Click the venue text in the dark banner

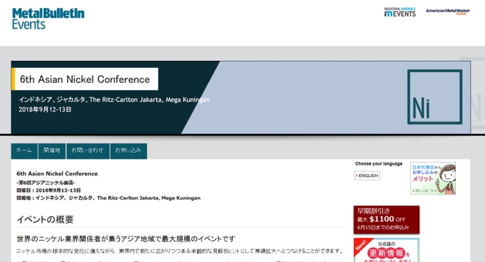tap(114, 100)
